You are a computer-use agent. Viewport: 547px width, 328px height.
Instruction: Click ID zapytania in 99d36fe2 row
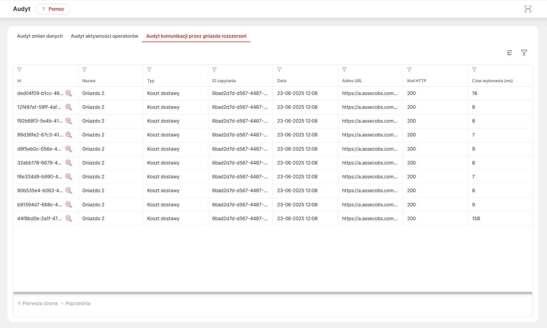240,135
